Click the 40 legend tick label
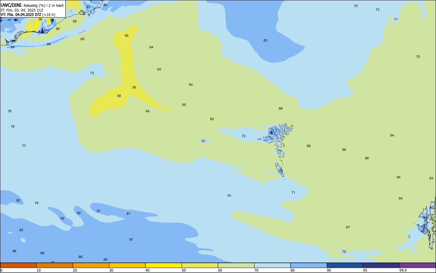This screenshot has height=273, width=436. (147, 270)
